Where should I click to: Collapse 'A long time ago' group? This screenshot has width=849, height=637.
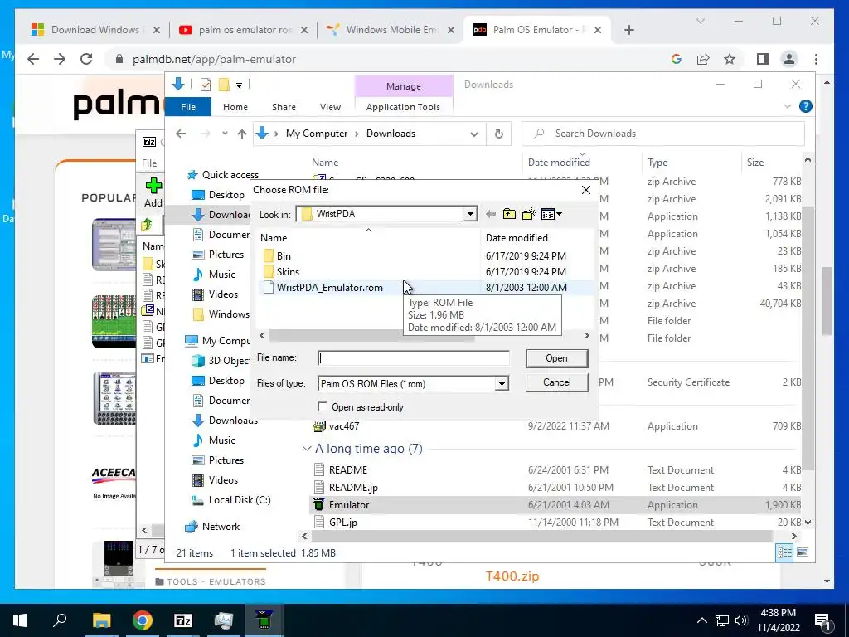(307, 449)
